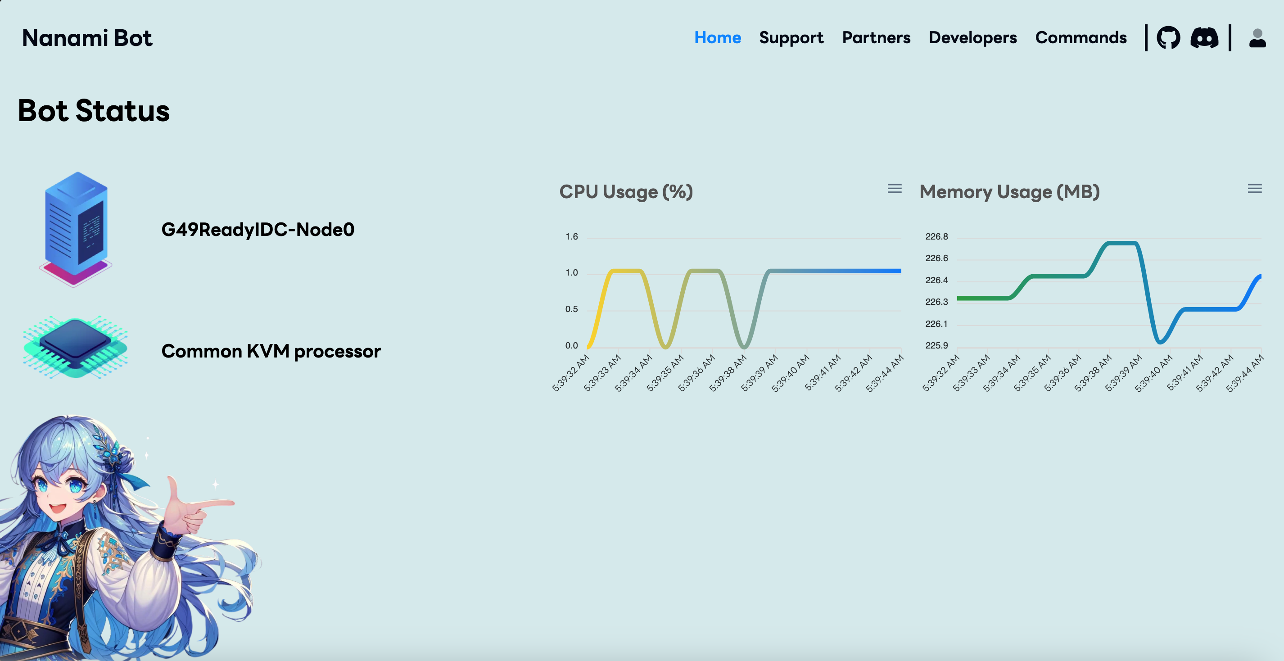Click the user profile icon

1257,38
